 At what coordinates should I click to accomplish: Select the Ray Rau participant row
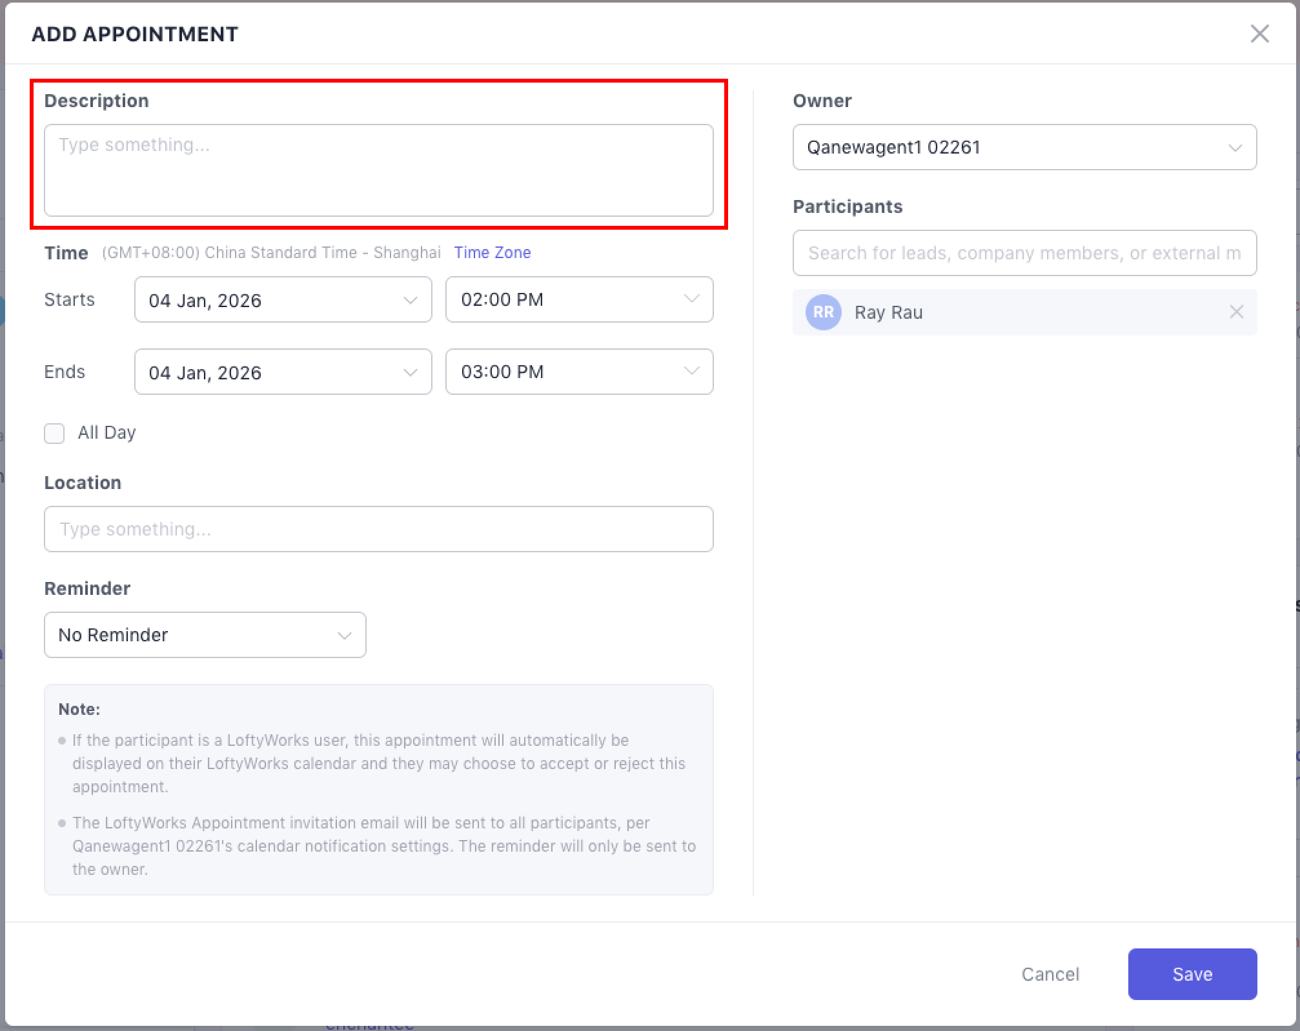[x=1033, y=312]
